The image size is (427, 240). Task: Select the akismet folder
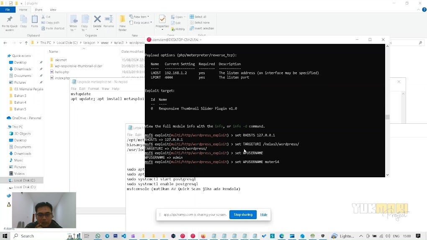pos(61,60)
